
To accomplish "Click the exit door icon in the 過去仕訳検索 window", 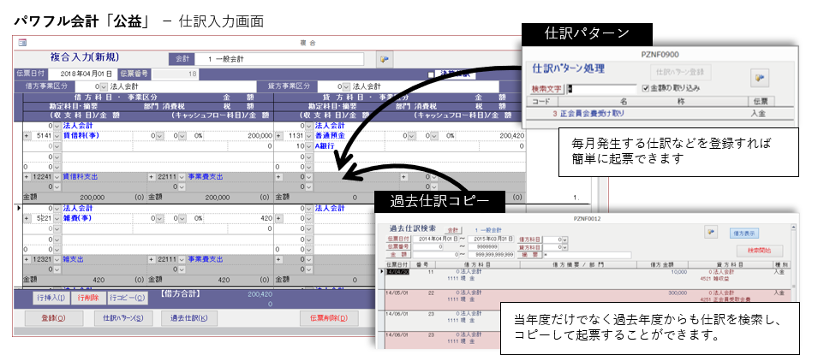I will [x=709, y=233].
